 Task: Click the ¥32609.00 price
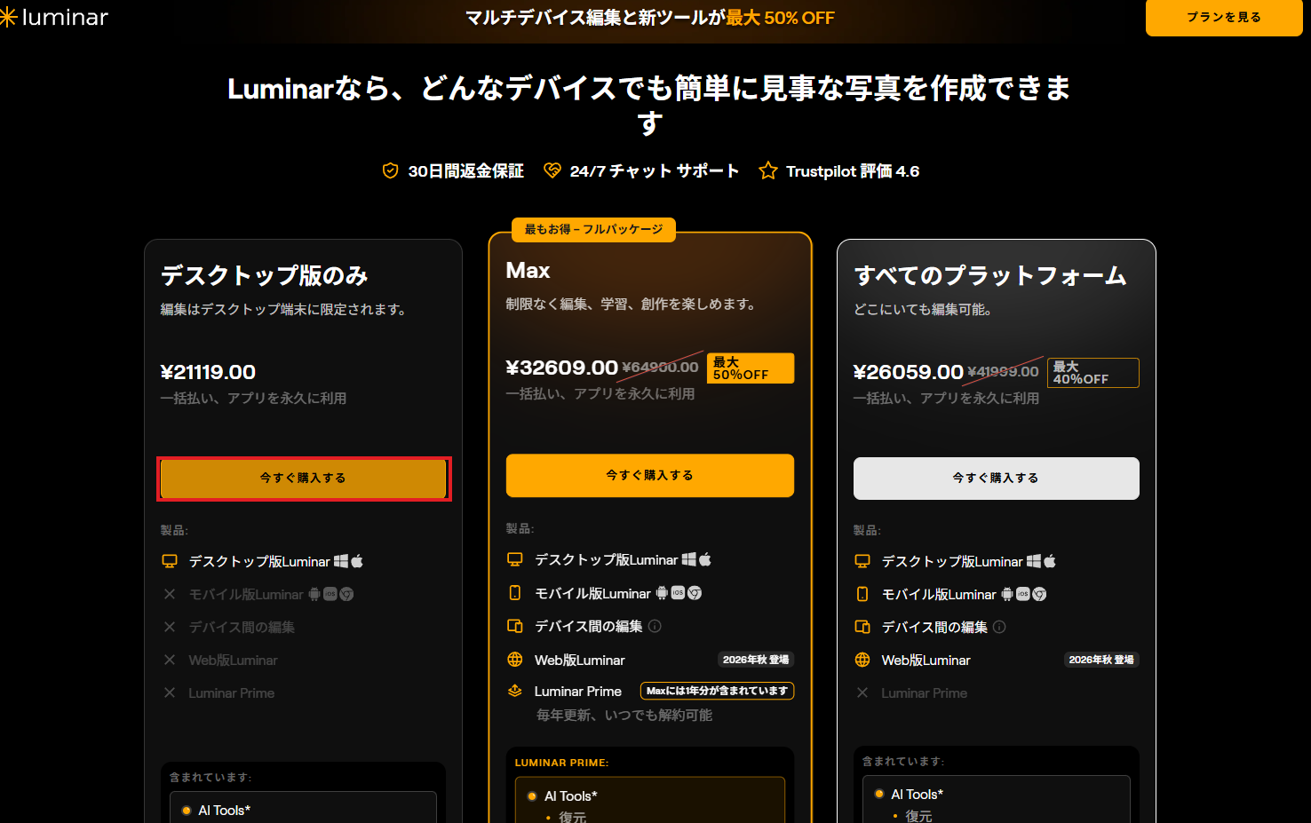tap(561, 368)
